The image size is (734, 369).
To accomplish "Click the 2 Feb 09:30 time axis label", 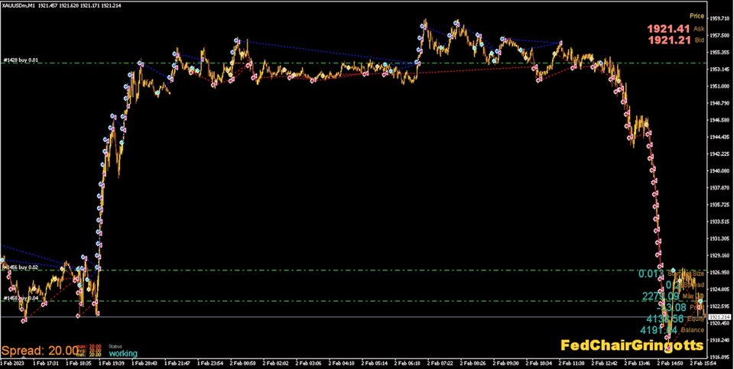I will pyautogui.click(x=506, y=363).
